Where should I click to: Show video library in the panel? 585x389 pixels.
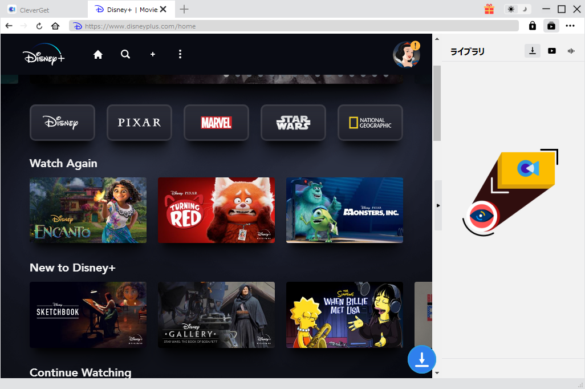pos(552,51)
